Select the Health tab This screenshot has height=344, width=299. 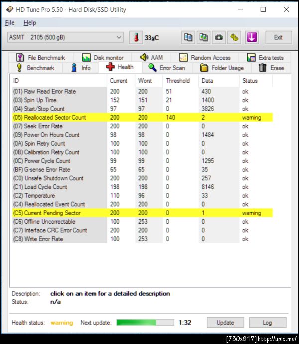pyautogui.click(x=120, y=67)
